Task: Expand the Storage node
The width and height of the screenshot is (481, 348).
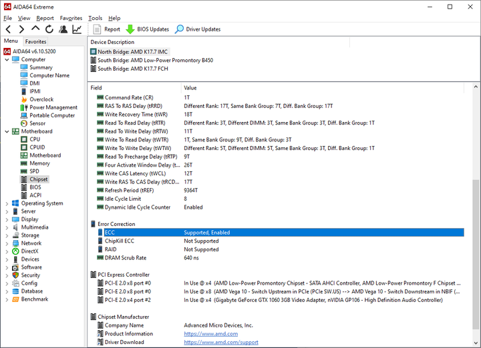Action: click(7, 236)
